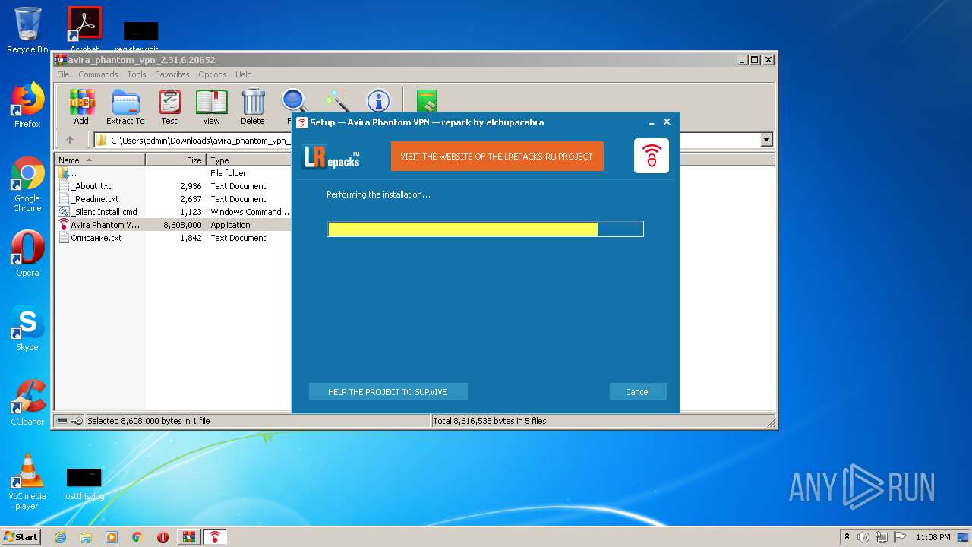Viewport: 972px width, 547px height.
Task: Open the File menu in WinRAR
Action: [x=63, y=74]
